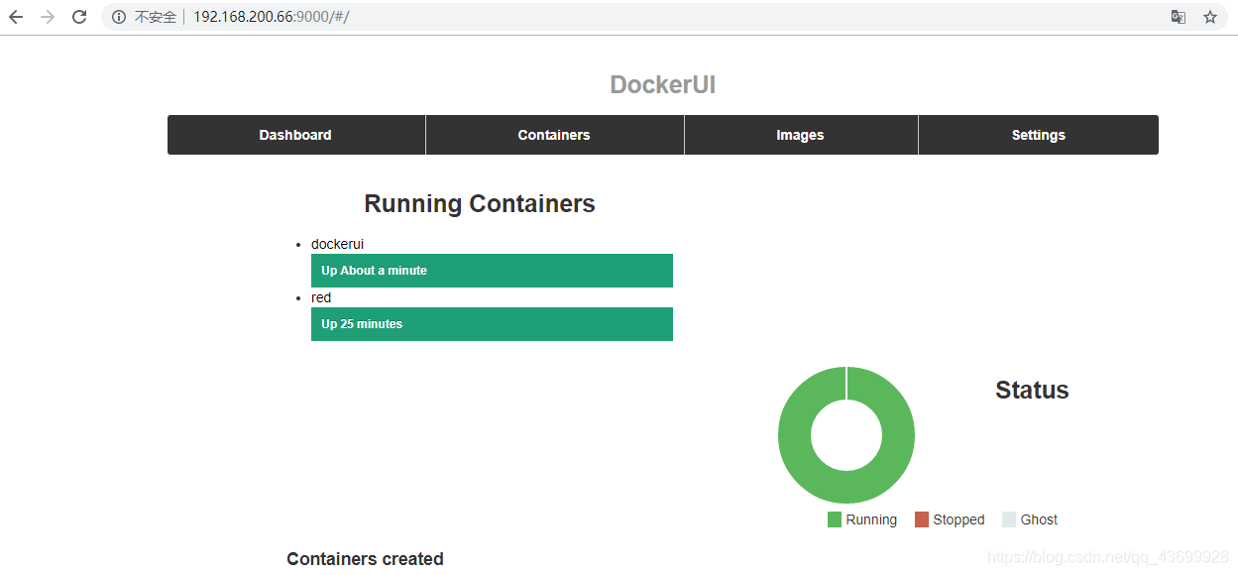The width and height of the screenshot is (1238, 575).
Task: Click the red Stopped legend swatch
Action: click(922, 519)
